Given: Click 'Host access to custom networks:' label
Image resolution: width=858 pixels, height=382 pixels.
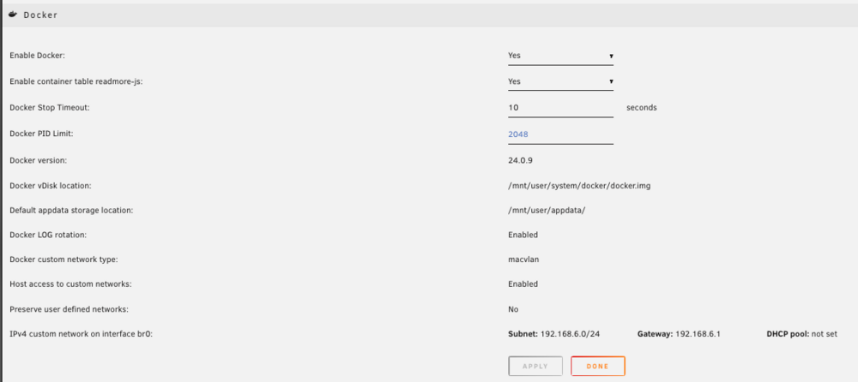Looking at the screenshot, I should 70,284.
